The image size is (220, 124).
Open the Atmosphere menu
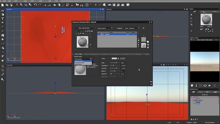[x=21, y=1]
